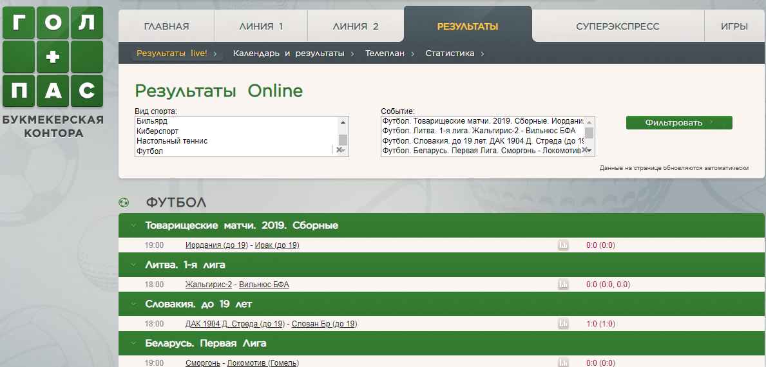Click the ГОЛ+ПАС bookmaker logo
Image resolution: width=766 pixels, height=367 pixels.
point(52,71)
